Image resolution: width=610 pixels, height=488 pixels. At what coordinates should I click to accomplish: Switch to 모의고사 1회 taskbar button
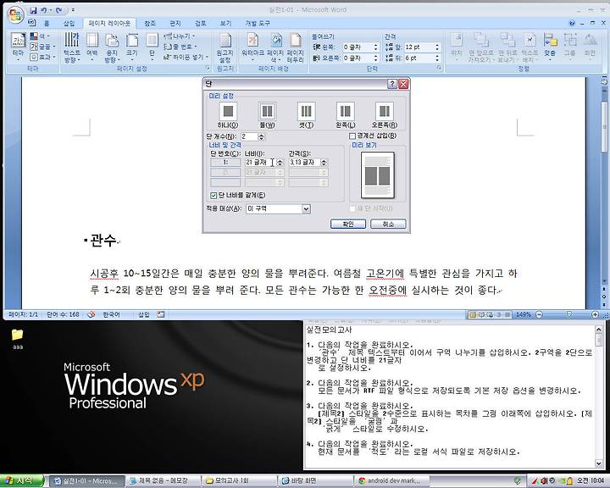[240, 481]
